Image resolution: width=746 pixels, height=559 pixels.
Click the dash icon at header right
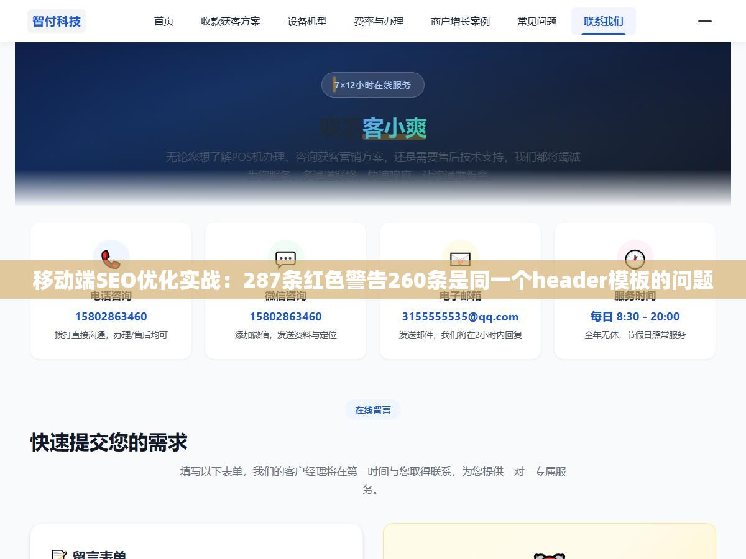click(705, 21)
